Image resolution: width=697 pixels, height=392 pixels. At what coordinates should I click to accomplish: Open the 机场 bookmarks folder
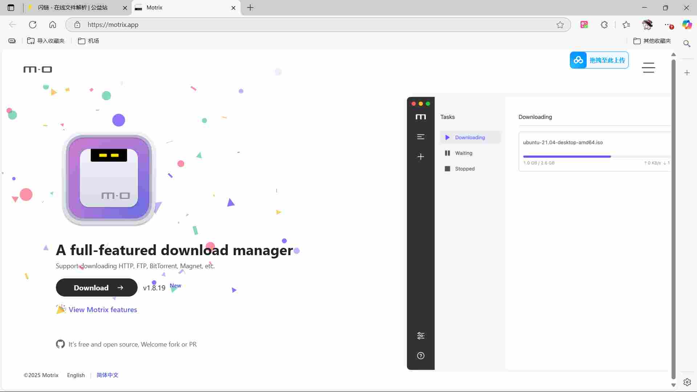click(89, 41)
